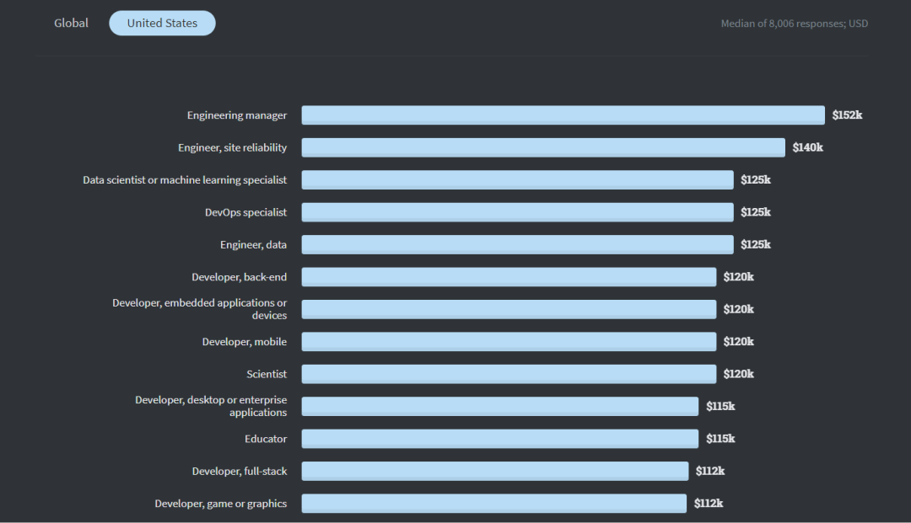Select the embedded applications or devices bar

click(509, 309)
